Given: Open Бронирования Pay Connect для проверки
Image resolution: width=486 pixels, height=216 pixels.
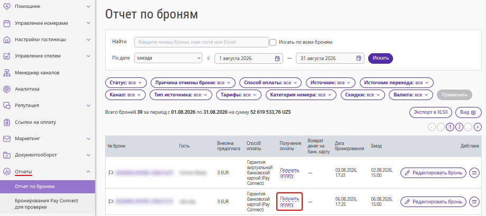Looking at the screenshot, I should pos(48,204).
